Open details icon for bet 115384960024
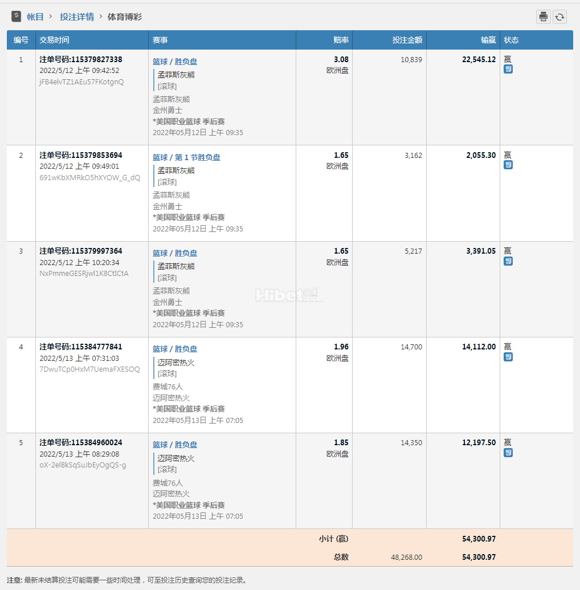Image resolution: width=580 pixels, height=590 pixels. point(508,453)
